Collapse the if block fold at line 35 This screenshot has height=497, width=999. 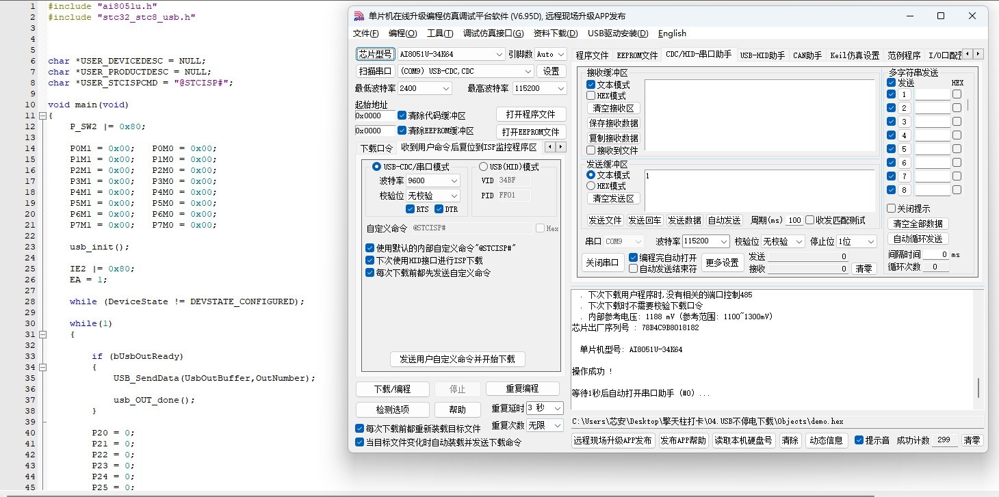pos(42,367)
